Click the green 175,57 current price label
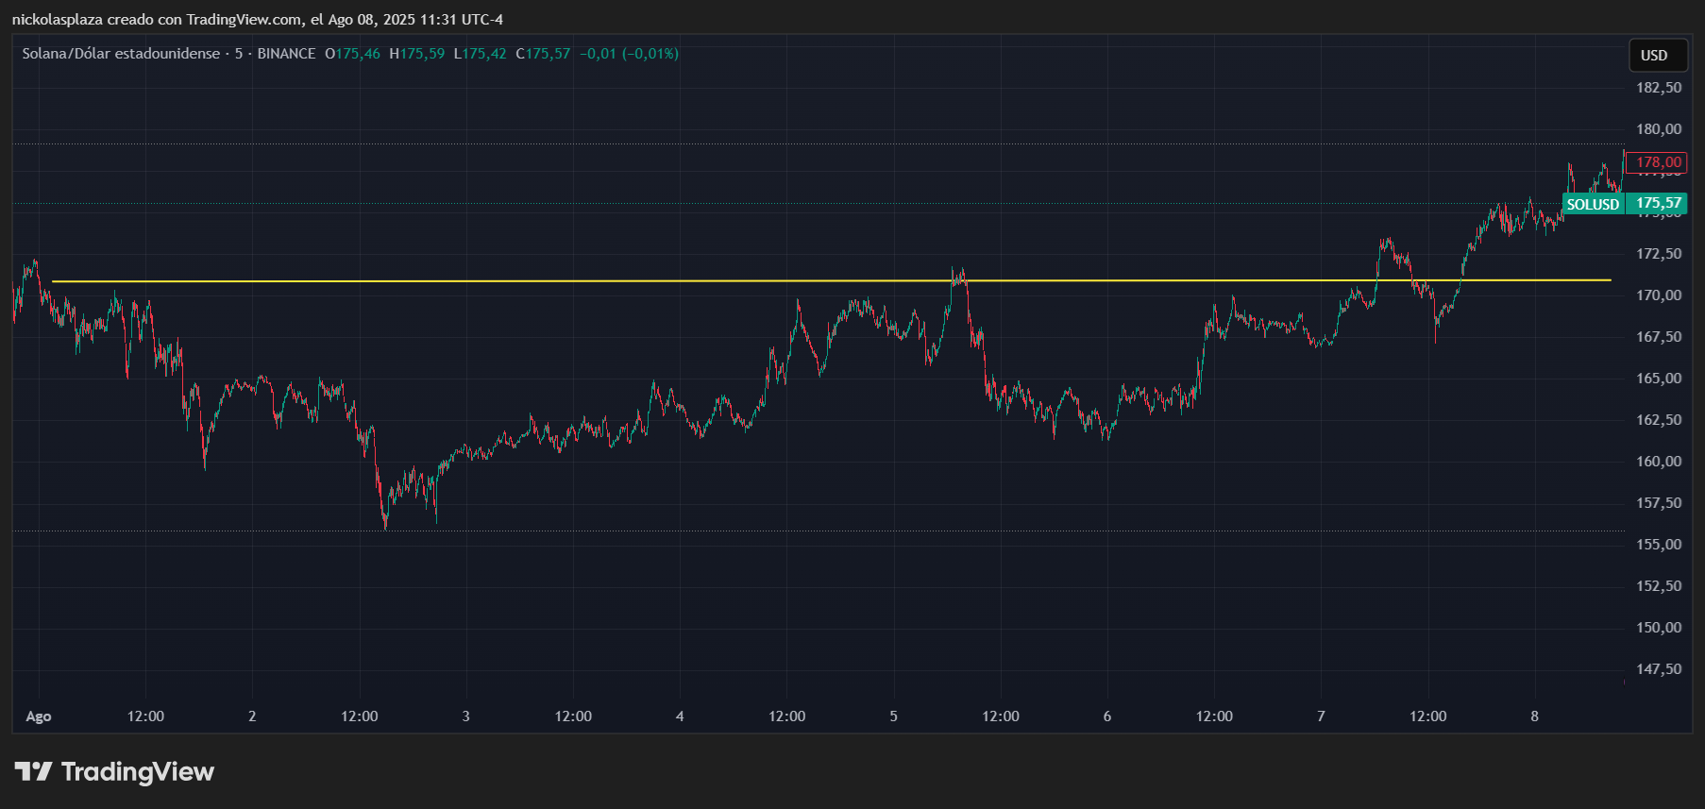This screenshot has width=1705, height=809. click(x=1658, y=204)
